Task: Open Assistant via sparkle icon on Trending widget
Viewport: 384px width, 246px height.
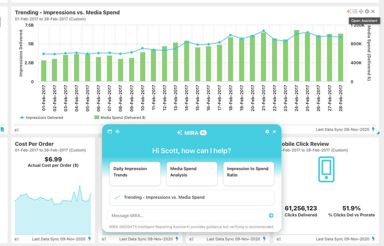Action: coord(348,11)
